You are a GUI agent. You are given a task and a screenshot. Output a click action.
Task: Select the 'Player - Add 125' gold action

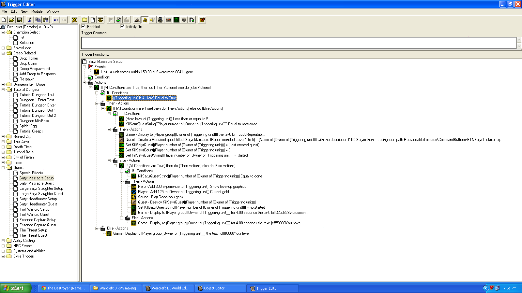[183, 192]
